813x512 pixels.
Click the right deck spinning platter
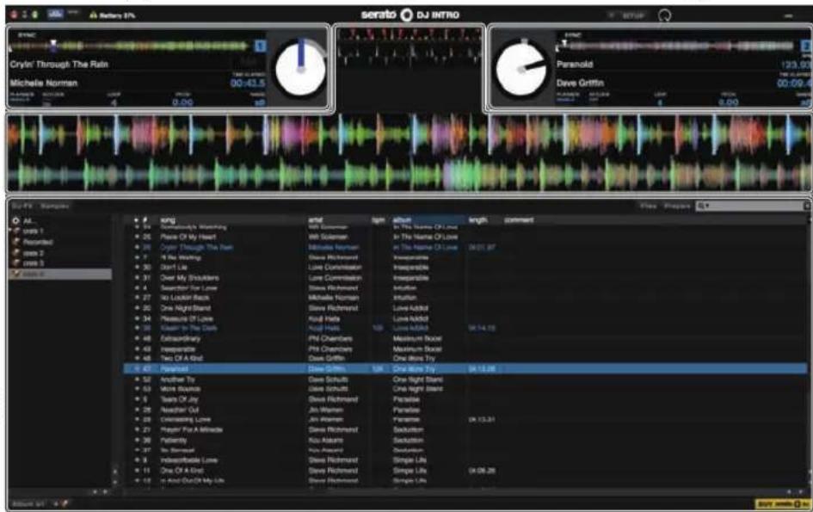point(520,69)
